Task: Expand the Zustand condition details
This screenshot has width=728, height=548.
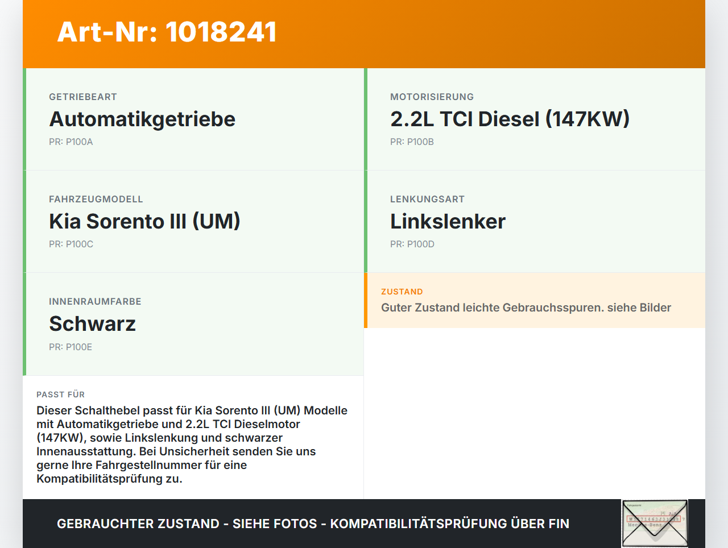Action: coord(526,308)
